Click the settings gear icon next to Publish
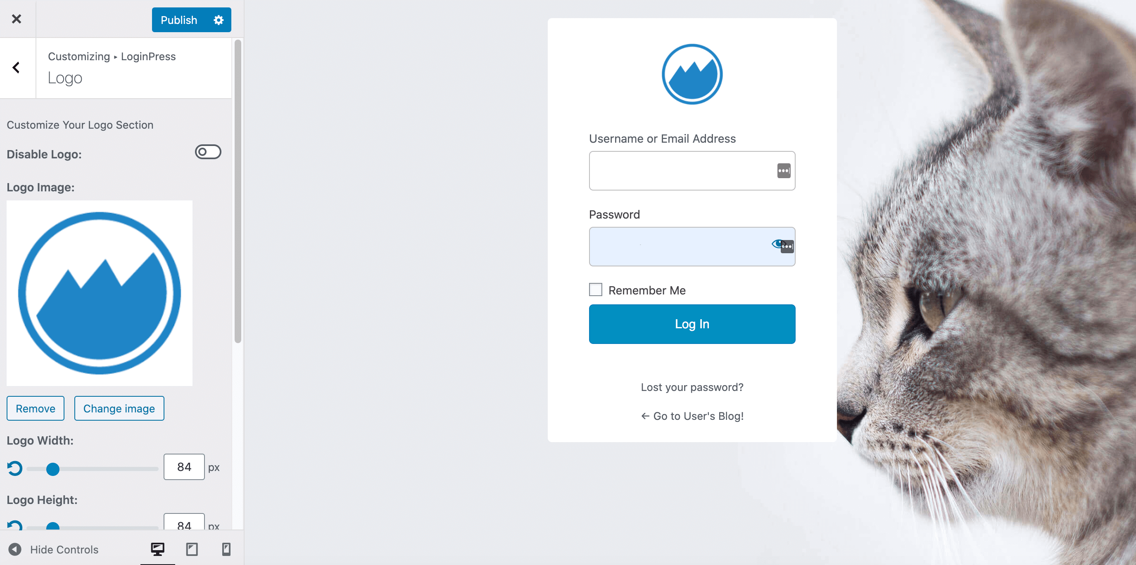The width and height of the screenshot is (1136, 565). coord(218,19)
